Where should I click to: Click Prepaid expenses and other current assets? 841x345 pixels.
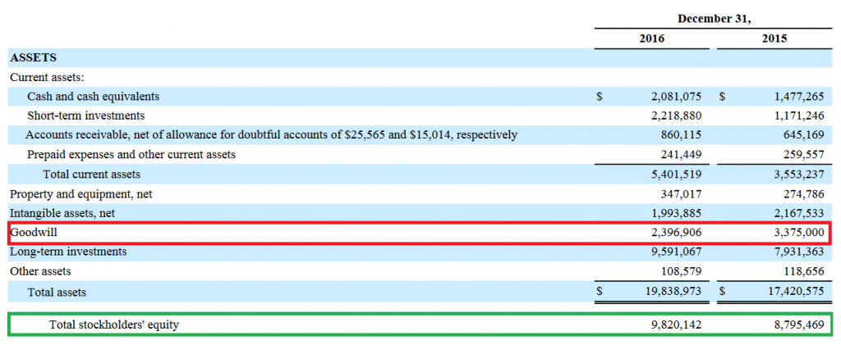(131, 155)
